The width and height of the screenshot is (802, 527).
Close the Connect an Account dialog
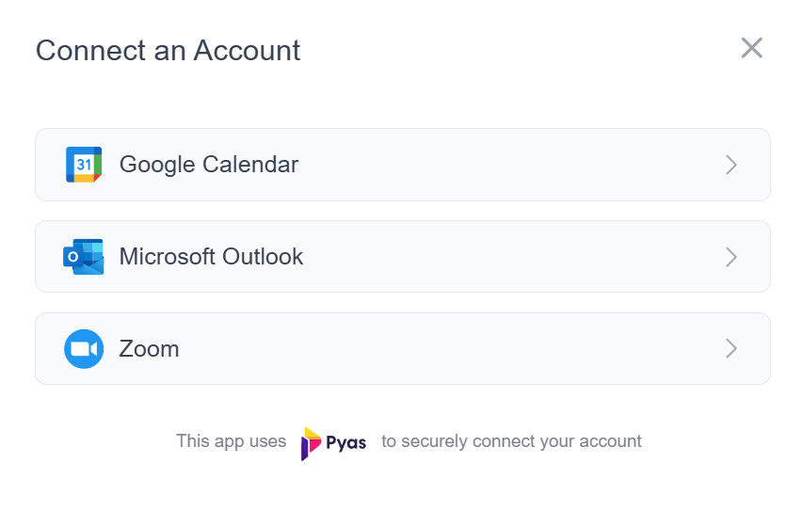coord(752,48)
